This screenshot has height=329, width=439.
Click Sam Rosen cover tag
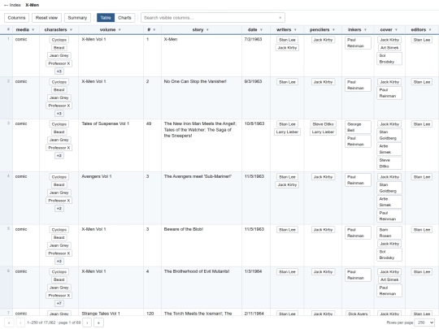coord(389,233)
